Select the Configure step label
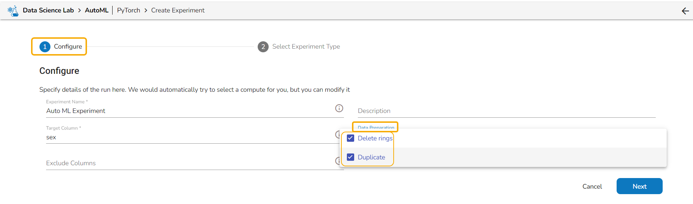This screenshot has width=693, height=204. pos(68,47)
